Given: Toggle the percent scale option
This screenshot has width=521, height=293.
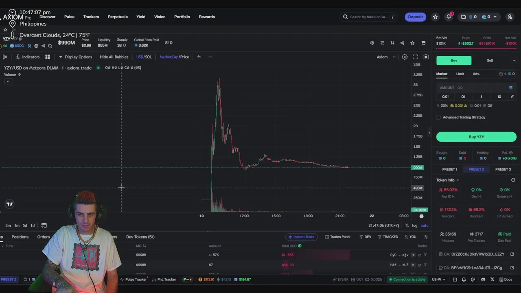Looking at the screenshot, I should pos(406,225).
